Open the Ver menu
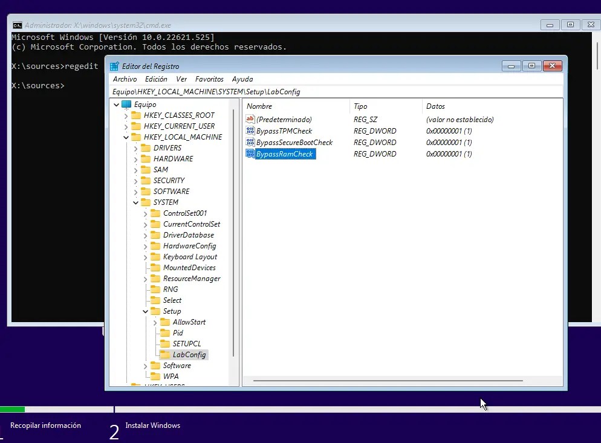This screenshot has height=443, width=601. (181, 79)
